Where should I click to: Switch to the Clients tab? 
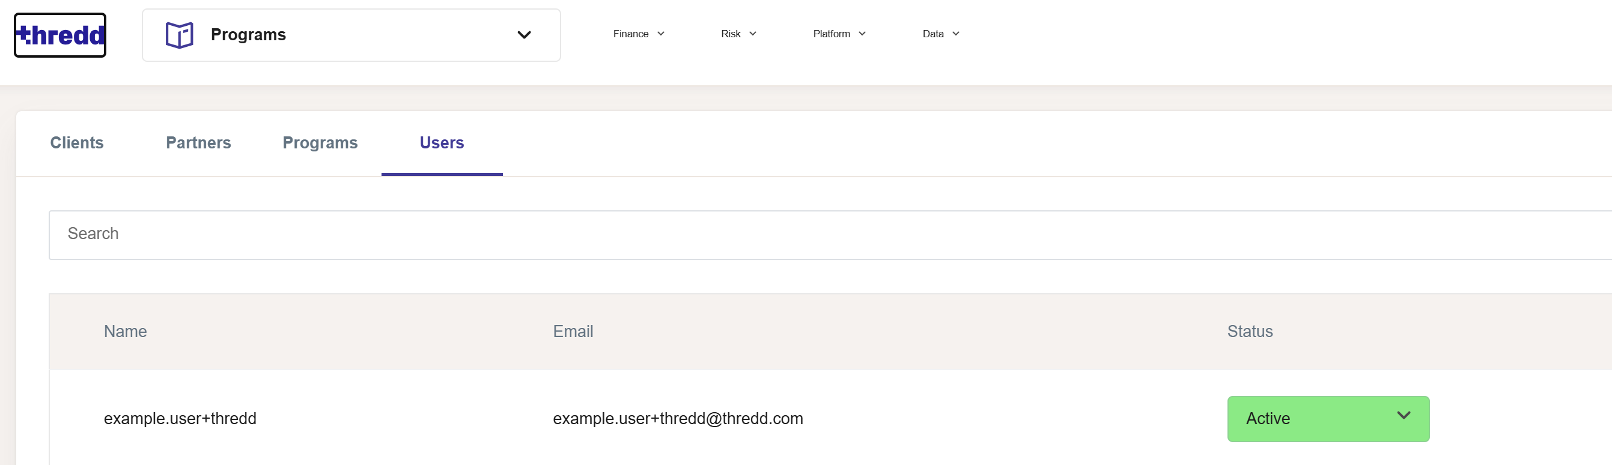[77, 143]
